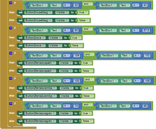Select number field containing 85

tap(145, 106)
